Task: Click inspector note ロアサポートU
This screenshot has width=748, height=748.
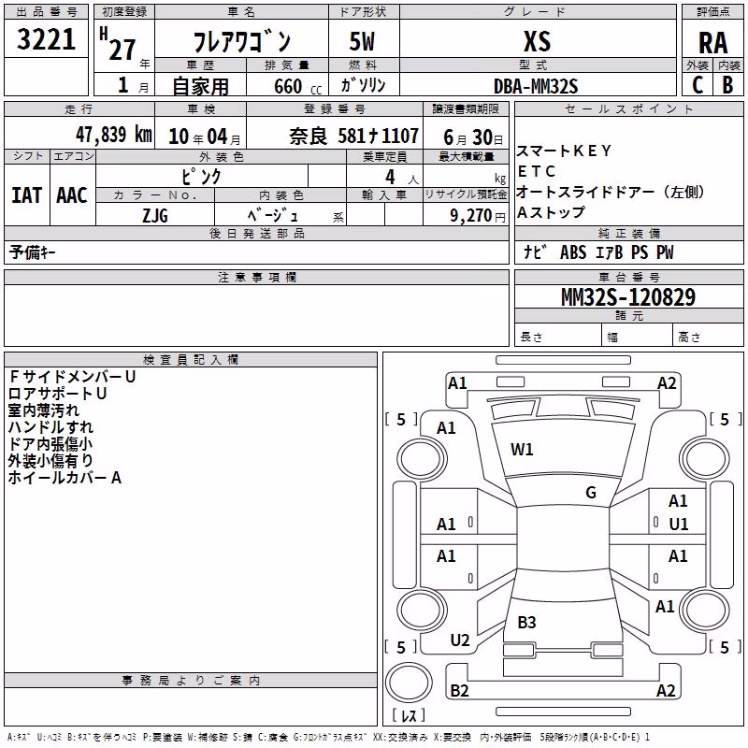Action: 57,394
